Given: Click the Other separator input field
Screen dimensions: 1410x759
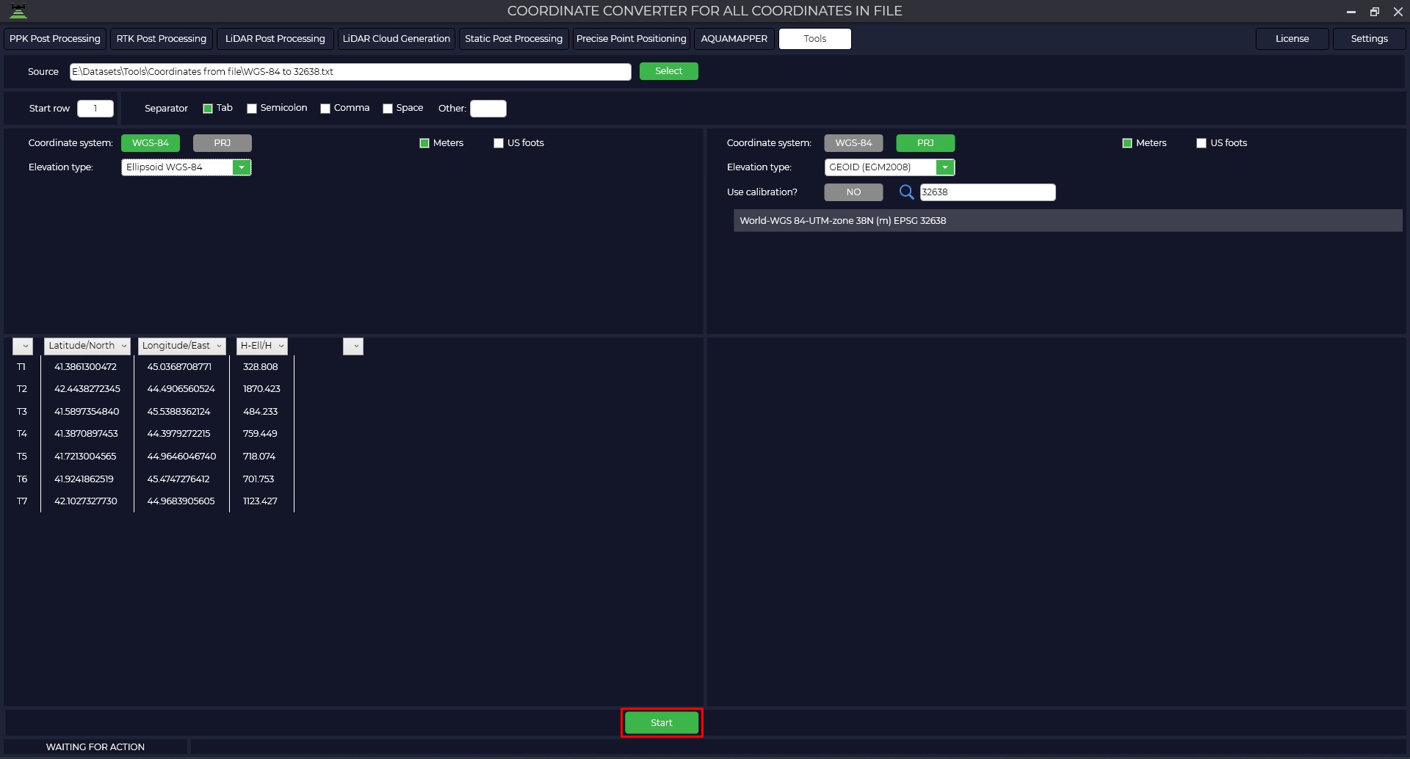Looking at the screenshot, I should click(x=488, y=109).
